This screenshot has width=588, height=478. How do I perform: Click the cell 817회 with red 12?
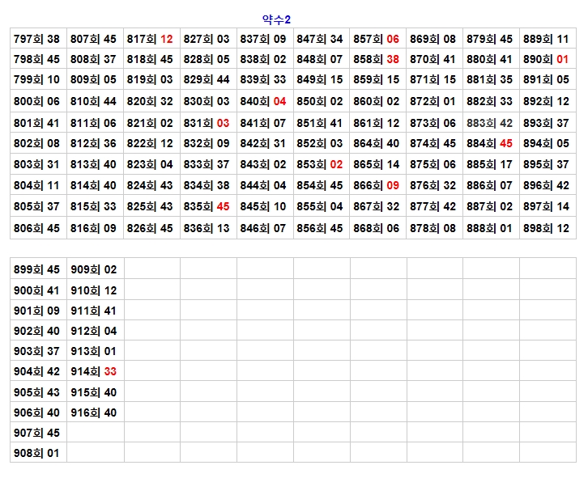(x=151, y=39)
